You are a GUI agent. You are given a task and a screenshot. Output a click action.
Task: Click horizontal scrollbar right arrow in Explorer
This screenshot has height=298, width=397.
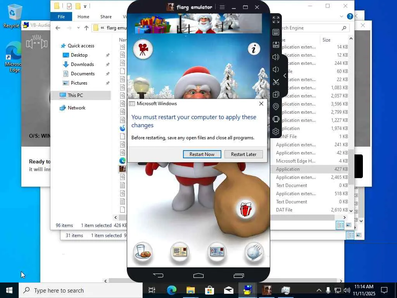344,217
